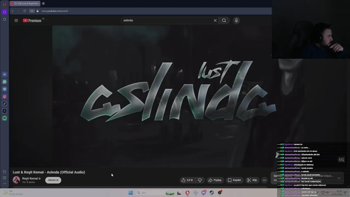The image size is (350, 197).
Task: Open the weather widget showing 3°C
Action: pyautogui.click(x=13, y=193)
